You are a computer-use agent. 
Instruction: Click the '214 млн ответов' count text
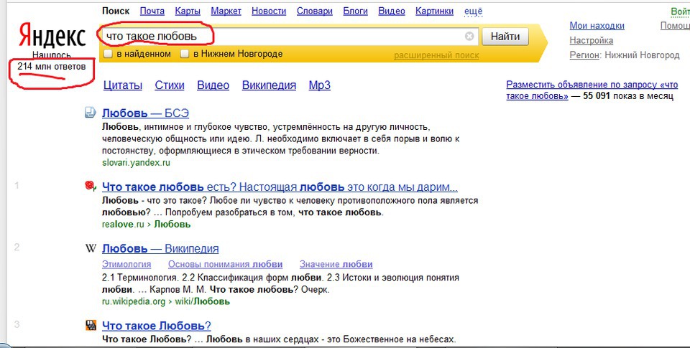pos(52,66)
